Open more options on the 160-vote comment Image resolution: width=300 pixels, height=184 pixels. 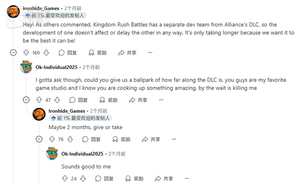tap(150, 53)
